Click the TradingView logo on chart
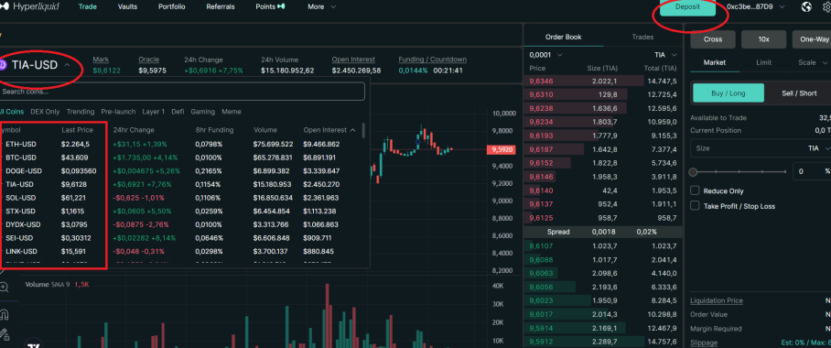 [34, 345]
